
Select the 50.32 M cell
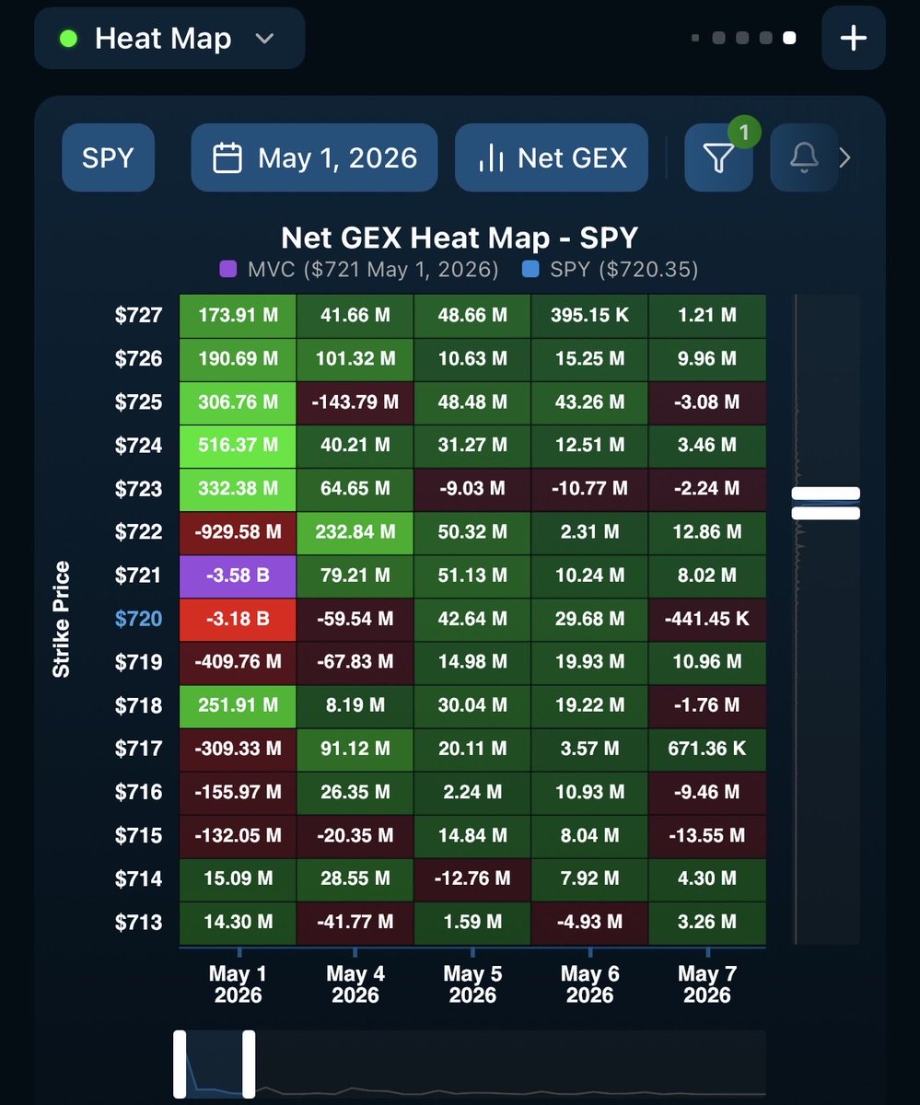(x=472, y=532)
